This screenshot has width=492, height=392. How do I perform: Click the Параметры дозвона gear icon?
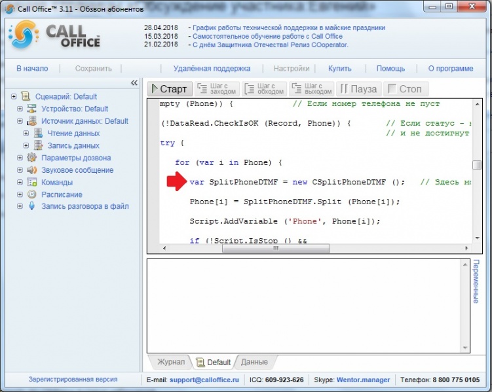pos(31,158)
